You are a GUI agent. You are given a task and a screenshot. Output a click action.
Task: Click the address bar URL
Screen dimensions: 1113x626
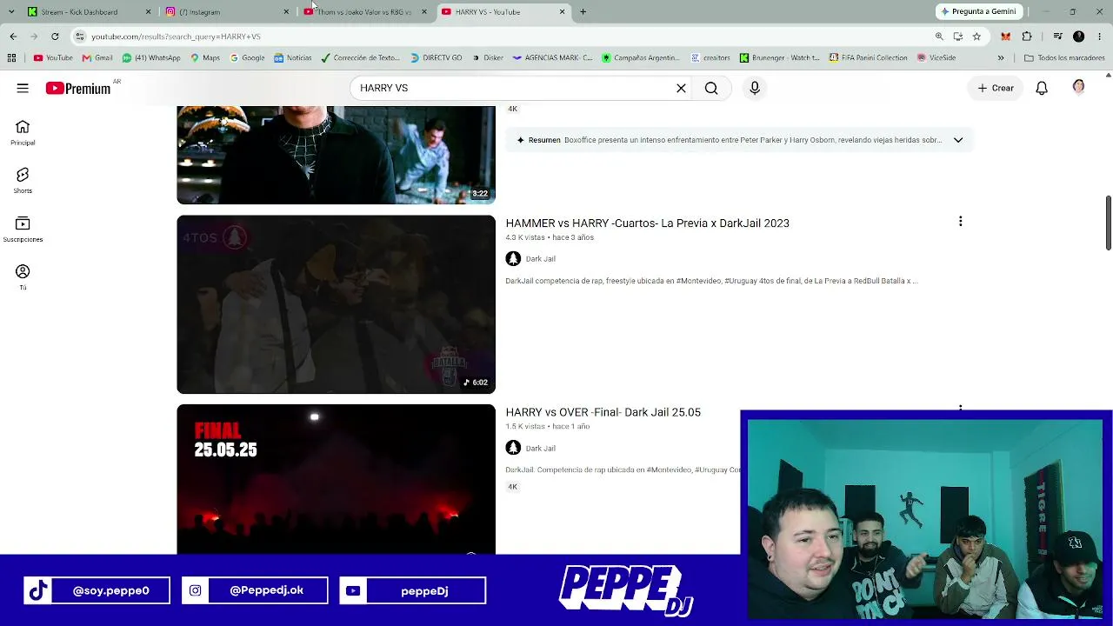177,37
